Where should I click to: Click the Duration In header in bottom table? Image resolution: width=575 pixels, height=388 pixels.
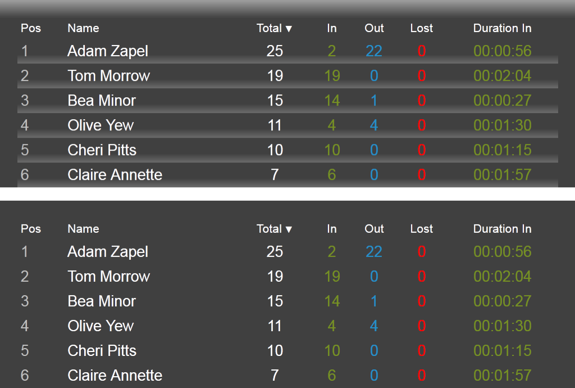(x=502, y=229)
